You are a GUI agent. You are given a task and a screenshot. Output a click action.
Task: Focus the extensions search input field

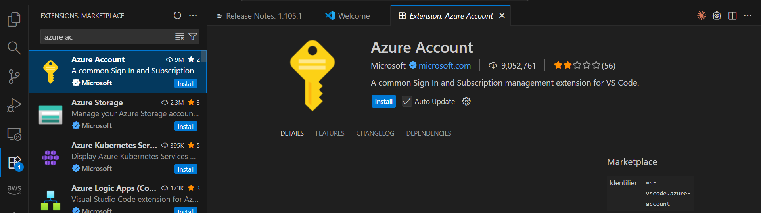click(107, 37)
